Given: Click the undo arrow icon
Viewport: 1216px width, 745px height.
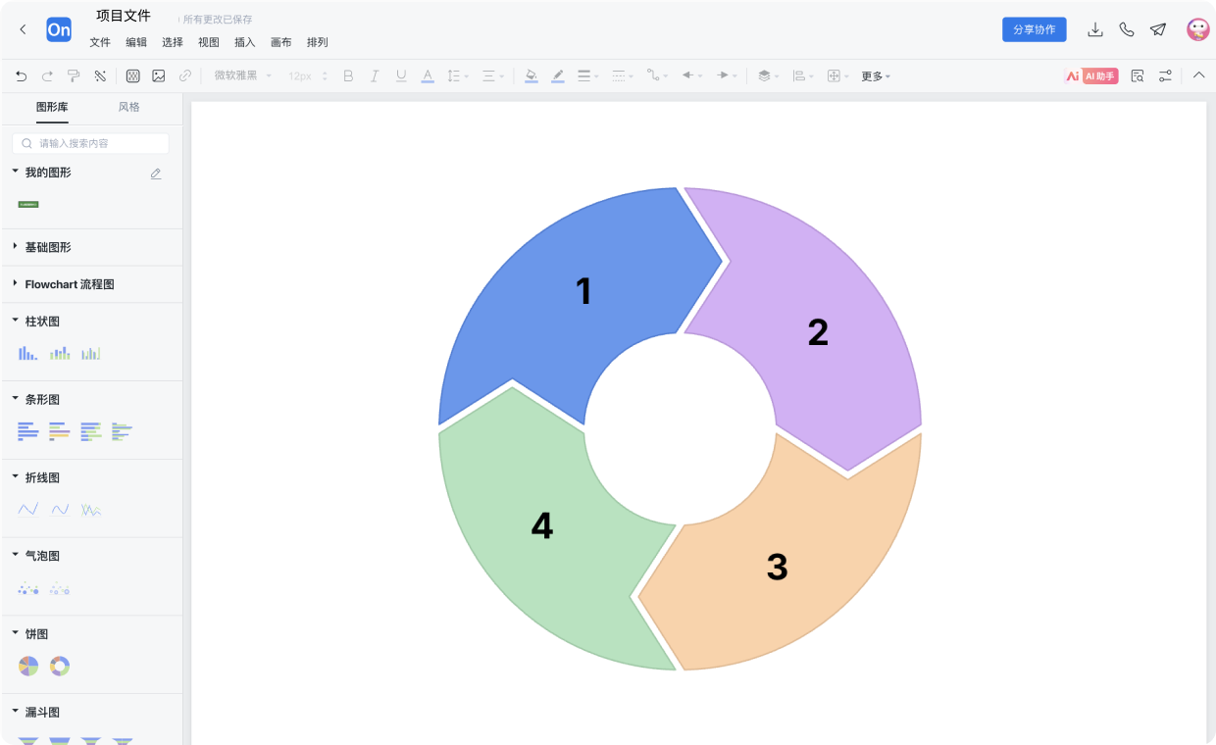Looking at the screenshot, I should coord(22,75).
